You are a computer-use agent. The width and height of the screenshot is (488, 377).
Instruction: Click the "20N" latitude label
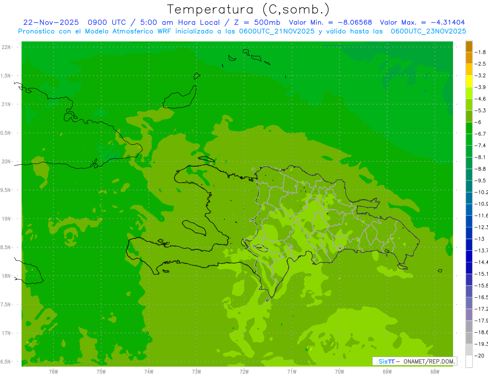(7, 161)
